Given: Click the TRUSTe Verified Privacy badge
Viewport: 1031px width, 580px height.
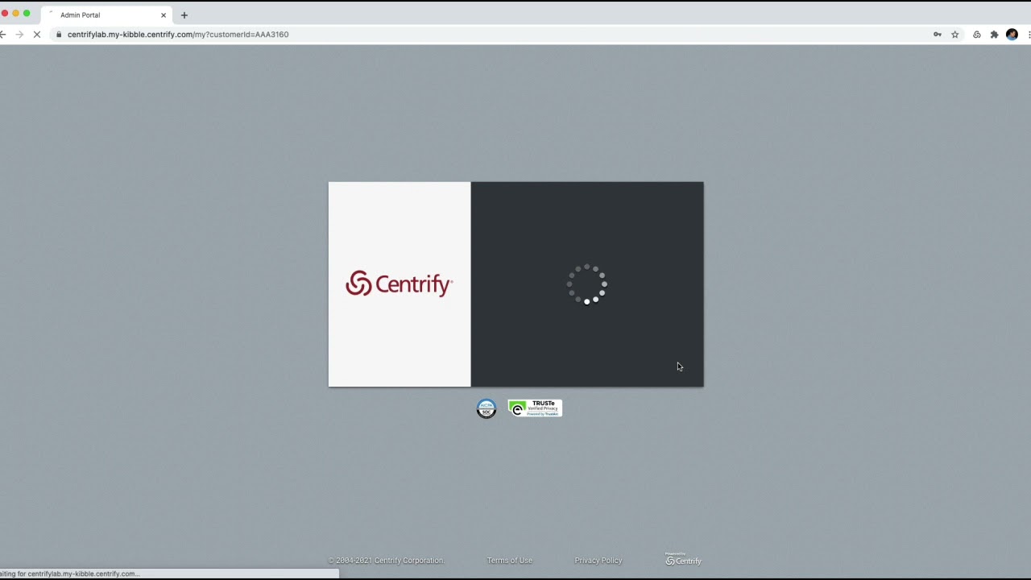Looking at the screenshot, I should coord(535,408).
